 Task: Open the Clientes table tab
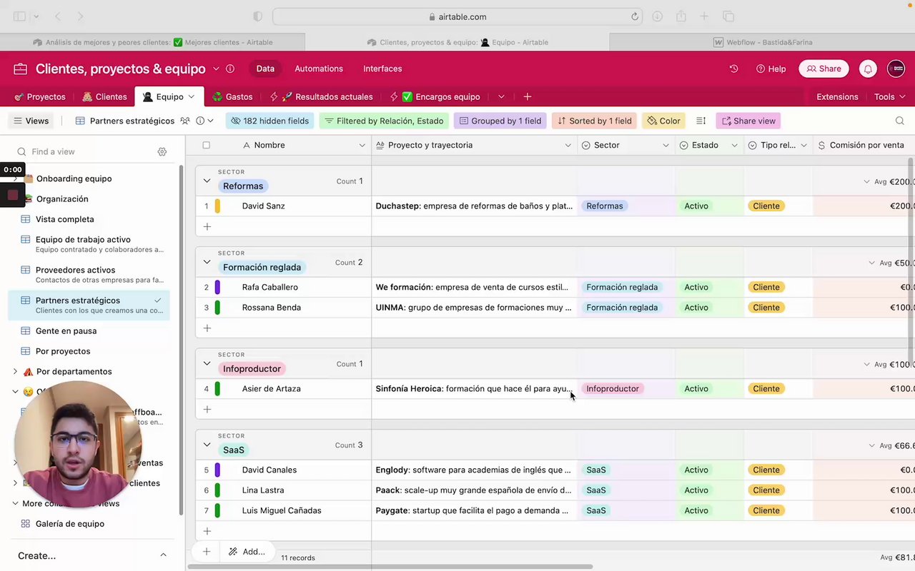[104, 96]
